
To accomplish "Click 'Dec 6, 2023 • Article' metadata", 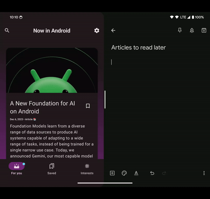I will click(23, 119).
